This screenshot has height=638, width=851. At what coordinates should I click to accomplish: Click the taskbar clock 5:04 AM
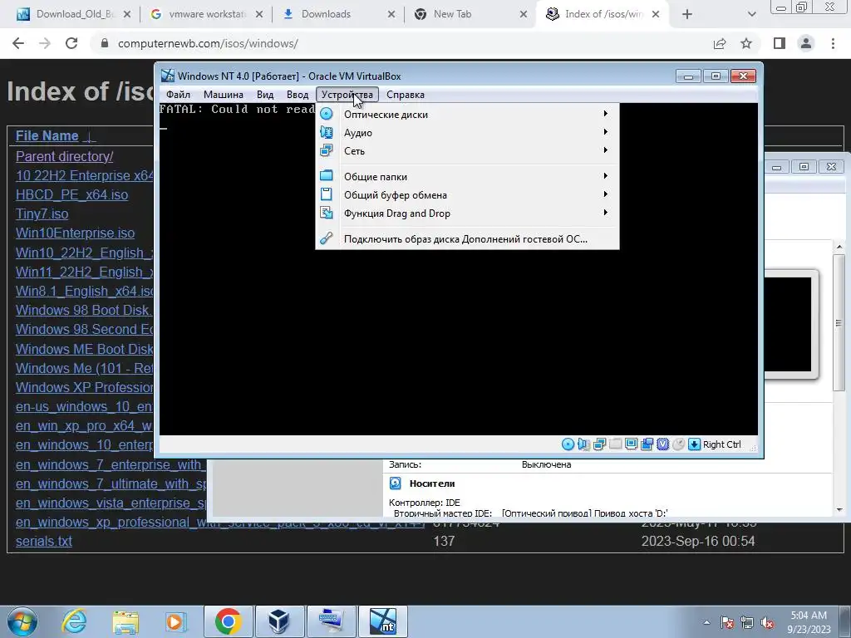(x=809, y=622)
